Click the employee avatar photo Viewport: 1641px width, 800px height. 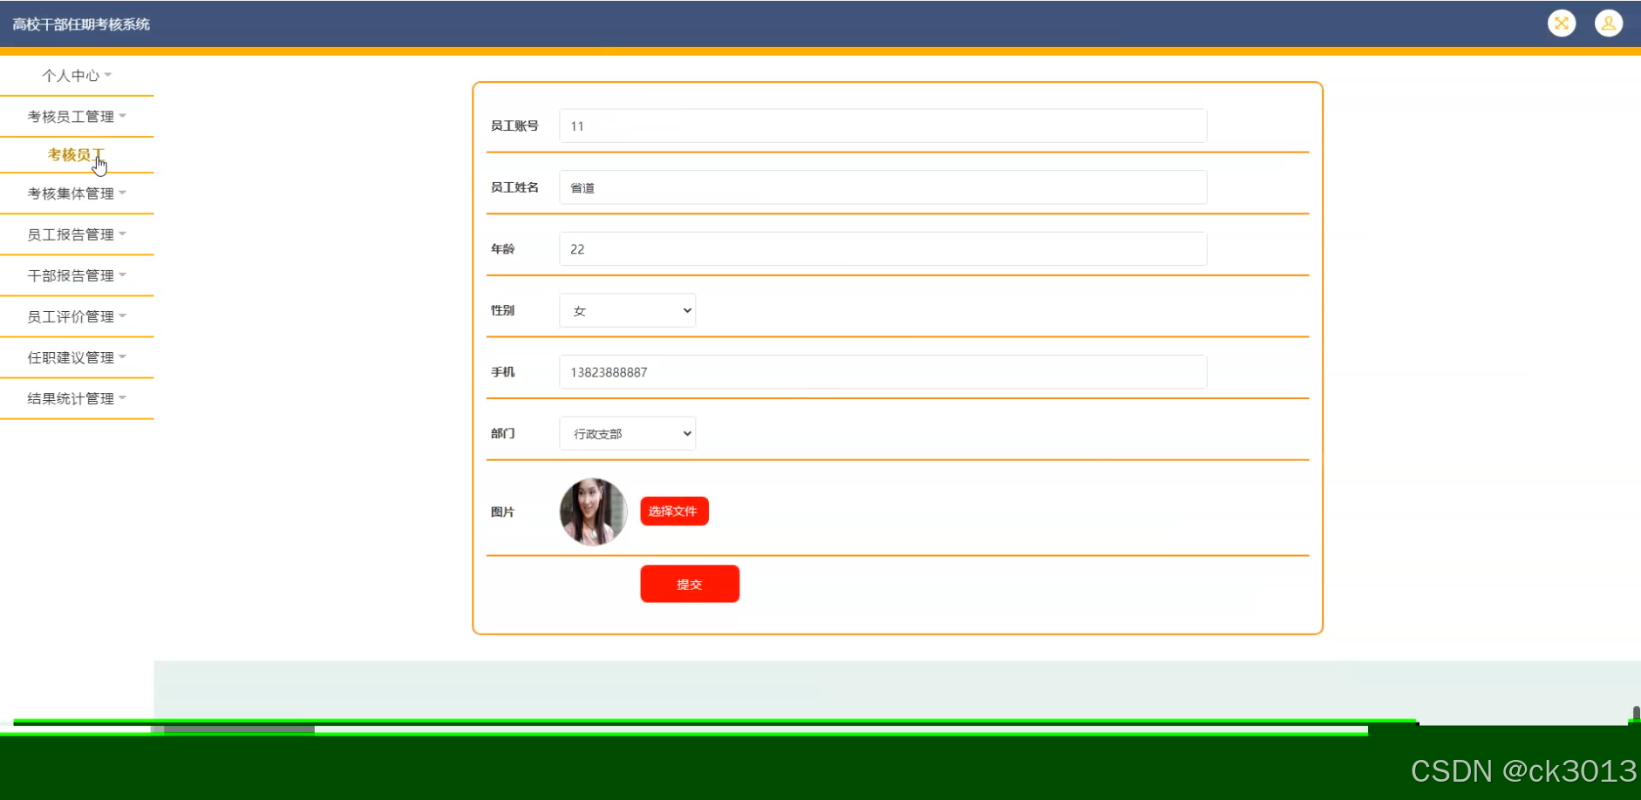(593, 512)
